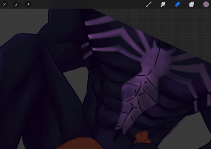Open the purple active color swatch
This screenshot has width=211, height=149.
[206, 4]
